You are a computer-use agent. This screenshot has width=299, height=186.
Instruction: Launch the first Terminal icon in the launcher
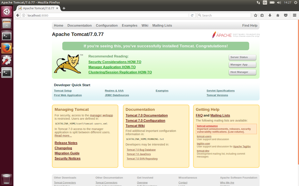(x=7, y=36)
